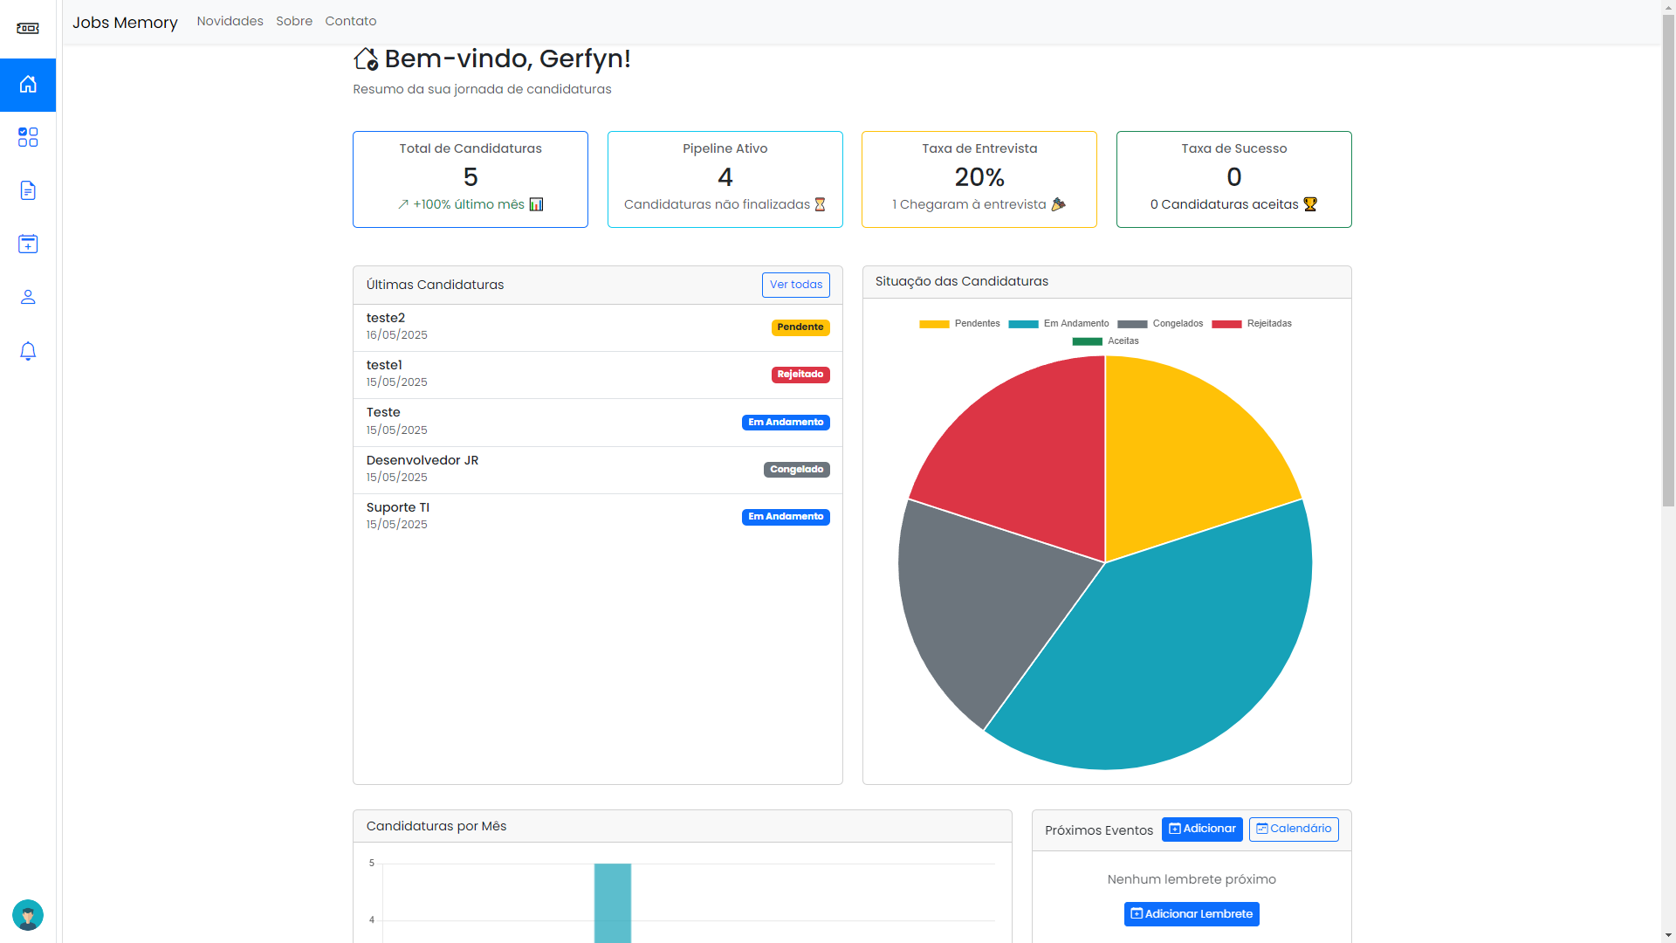This screenshot has height=943, width=1676.
Task: Click the Ver todas button
Action: click(795, 285)
